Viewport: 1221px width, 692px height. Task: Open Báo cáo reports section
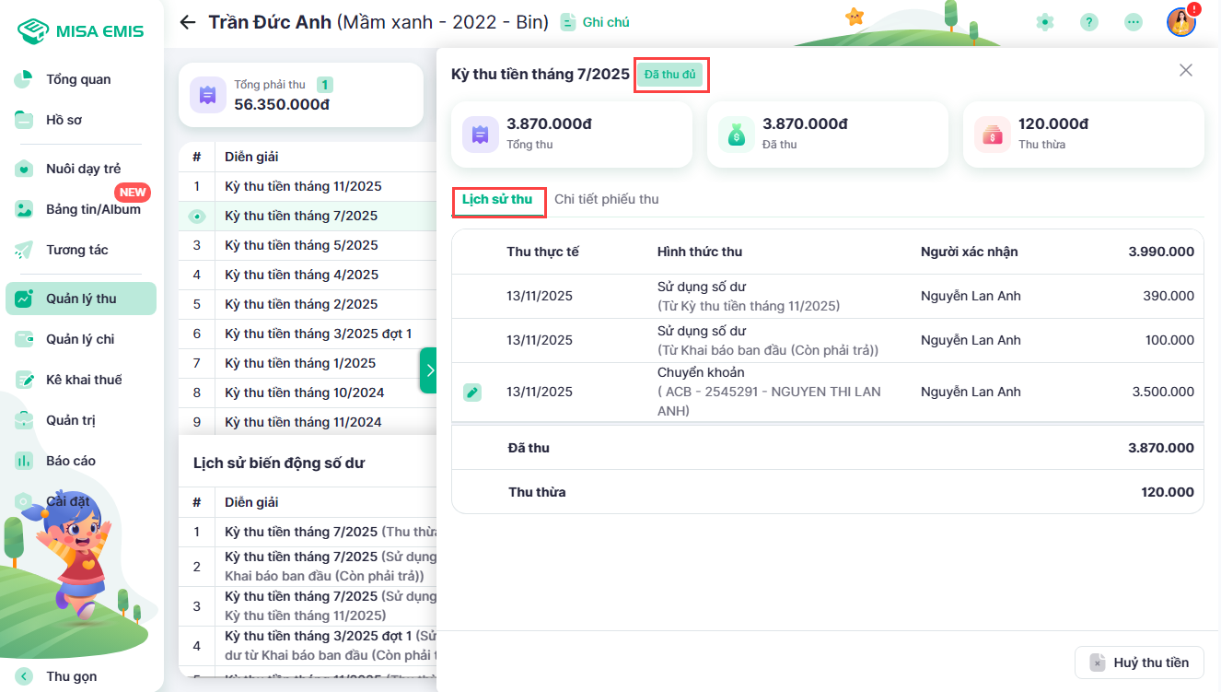click(x=71, y=461)
